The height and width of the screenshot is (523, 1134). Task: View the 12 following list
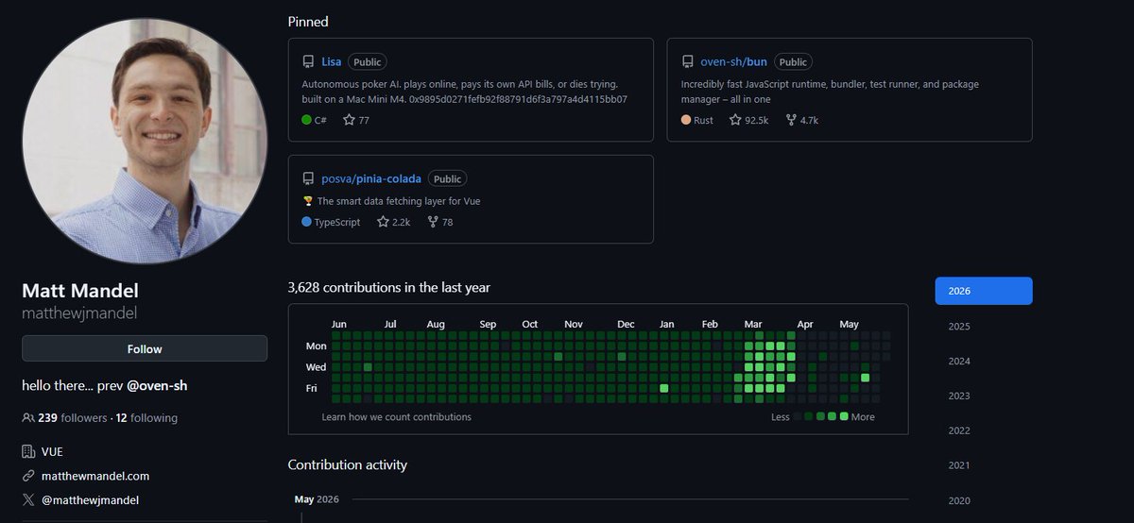pyautogui.click(x=146, y=417)
